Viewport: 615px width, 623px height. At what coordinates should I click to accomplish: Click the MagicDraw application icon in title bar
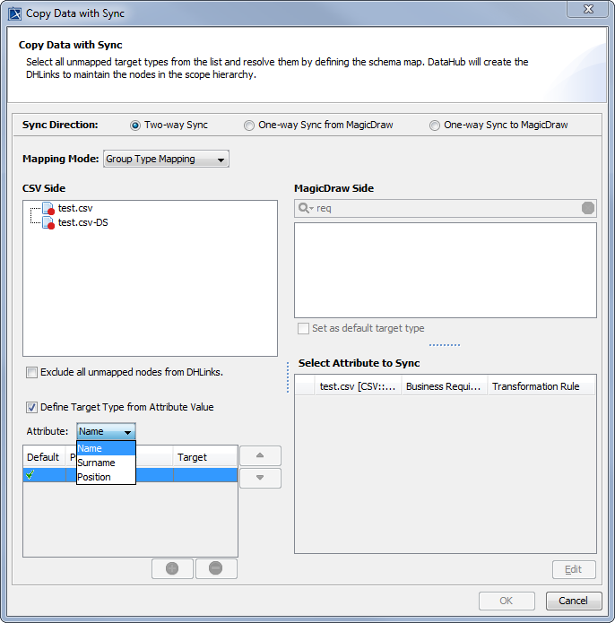click(14, 13)
